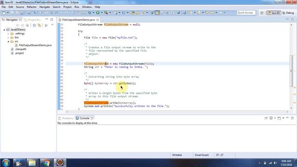
Task: Click the editor vertical scrollbar thumb
Action: (291, 71)
